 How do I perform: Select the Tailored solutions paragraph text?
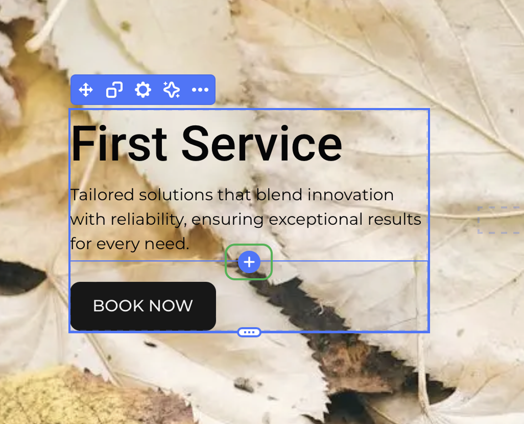[x=246, y=219]
